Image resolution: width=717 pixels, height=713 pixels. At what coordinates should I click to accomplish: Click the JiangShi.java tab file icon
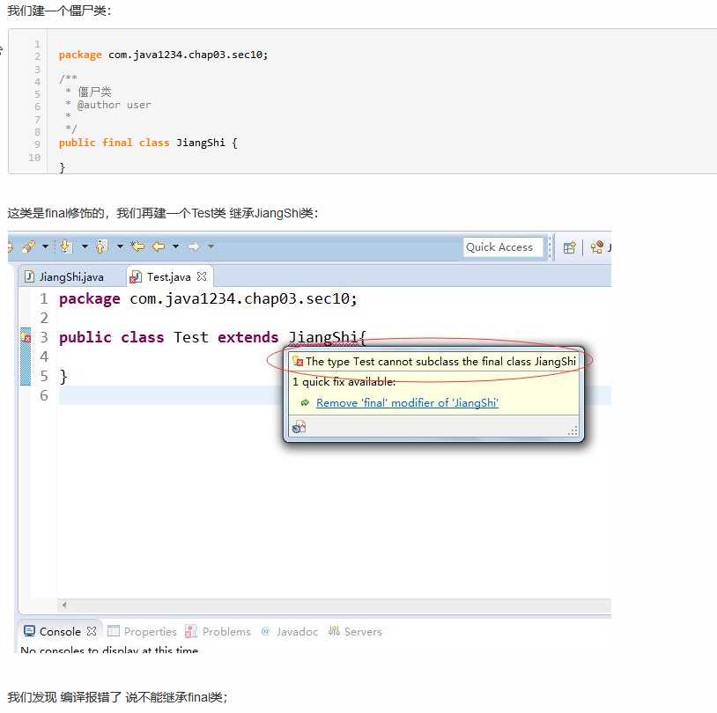click(x=29, y=276)
